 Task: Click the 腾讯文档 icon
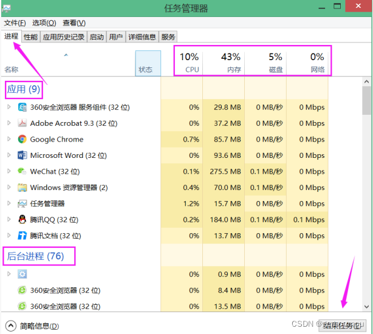click(x=22, y=236)
